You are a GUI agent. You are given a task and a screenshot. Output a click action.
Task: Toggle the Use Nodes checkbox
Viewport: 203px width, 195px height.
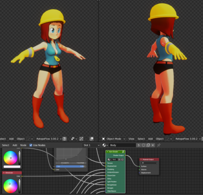click(x=31, y=145)
